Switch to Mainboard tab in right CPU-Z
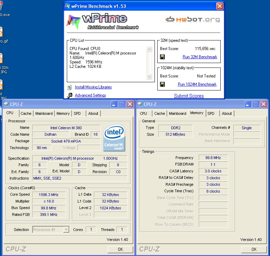 (x=177, y=113)
